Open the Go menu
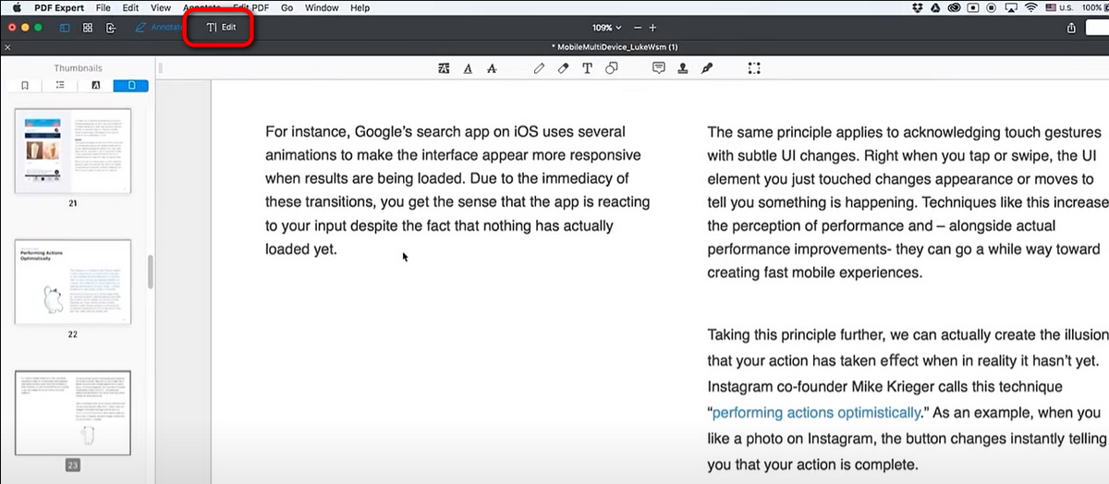Image resolution: width=1109 pixels, height=484 pixels. (286, 7)
